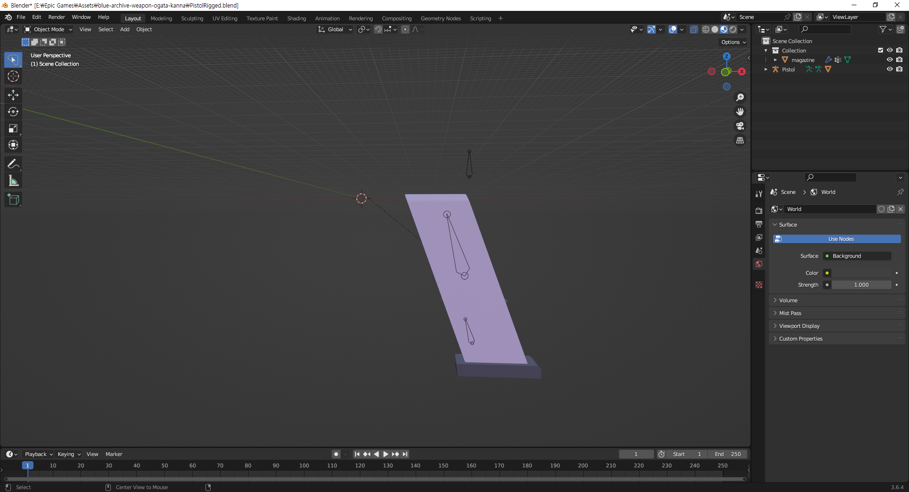Image resolution: width=909 pixels, height=492 pixels.
Task: Click the red X axis gizmo handle
Action: coord(742,71)
